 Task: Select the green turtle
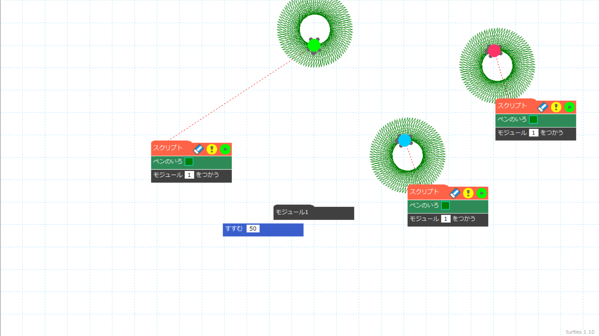pyautogui.click(x=314, y=46)
